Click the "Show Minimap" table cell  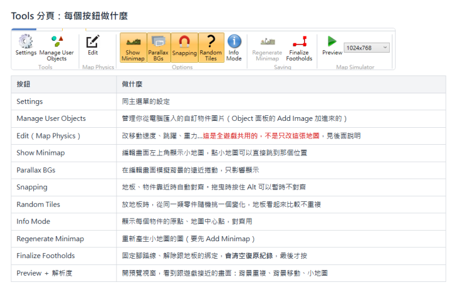[64, 153]
